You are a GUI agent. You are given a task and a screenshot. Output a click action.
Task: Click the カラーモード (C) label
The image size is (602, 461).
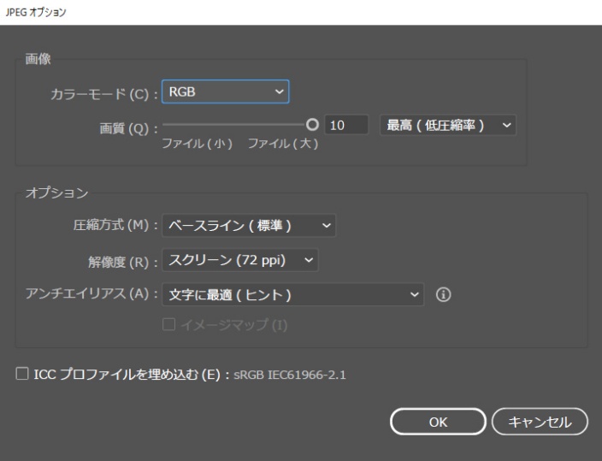[104, 94]
